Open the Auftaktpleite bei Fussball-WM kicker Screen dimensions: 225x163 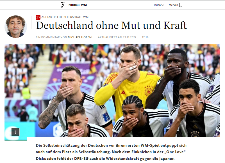click(65, 17)
